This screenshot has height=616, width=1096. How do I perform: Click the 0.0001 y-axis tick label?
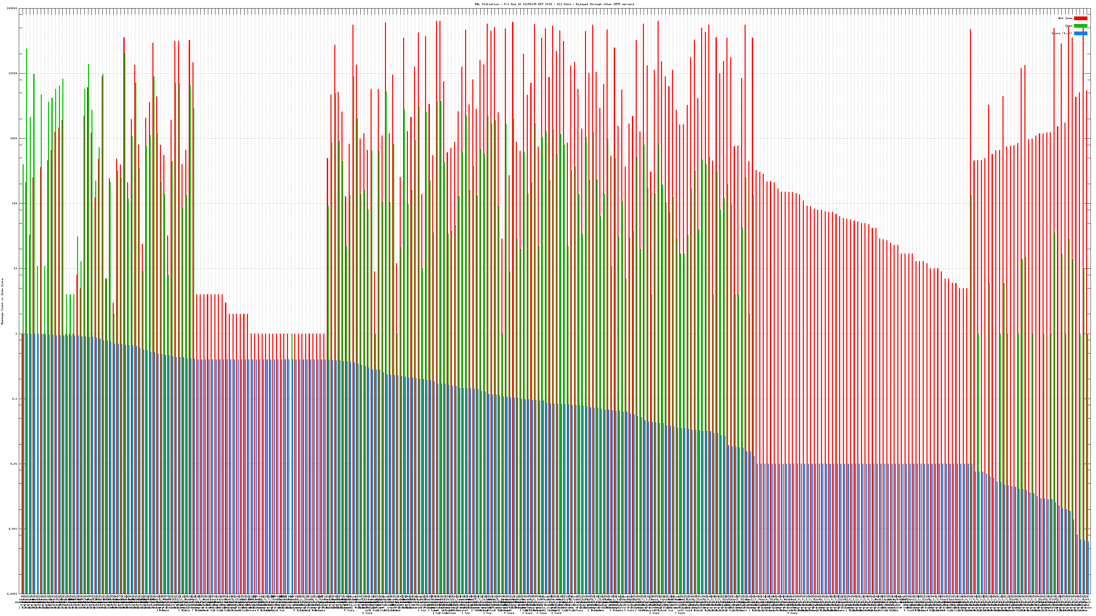pos(13,593)
